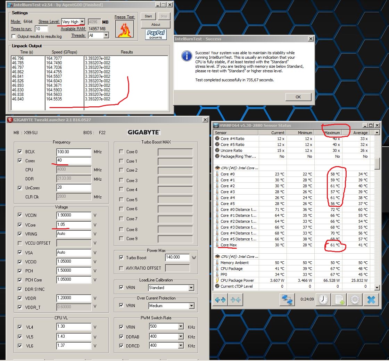Click the HWiNFO vertical scrollbar thumb
Viewport: 389px width, 361px height.
(377, 164)
